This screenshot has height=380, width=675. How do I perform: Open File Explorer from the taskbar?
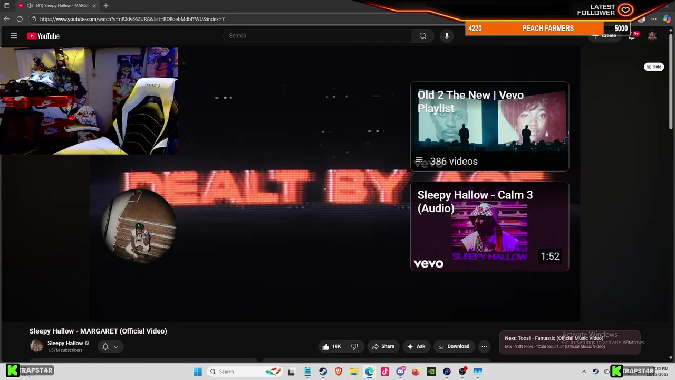coord(354,372)
